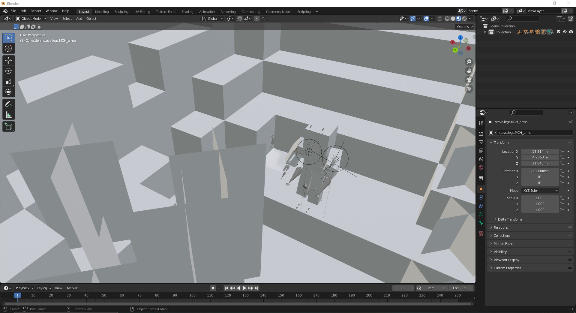
Task: Open the Rotation Mode dropdown showing XYZ Euler
Action: point(540,191)
